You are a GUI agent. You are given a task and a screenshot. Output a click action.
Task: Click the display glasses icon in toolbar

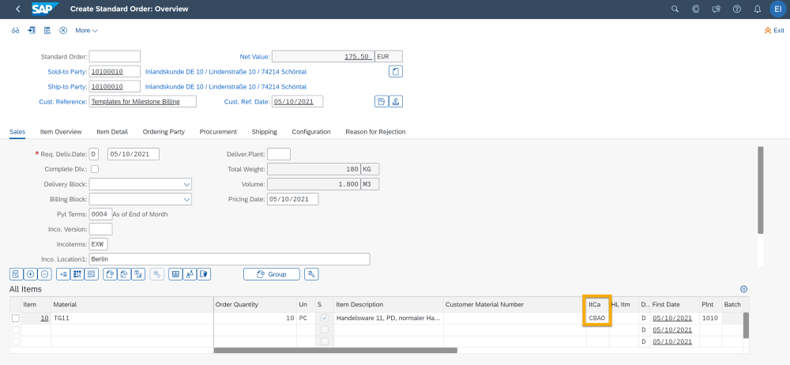tap(16, 30)
